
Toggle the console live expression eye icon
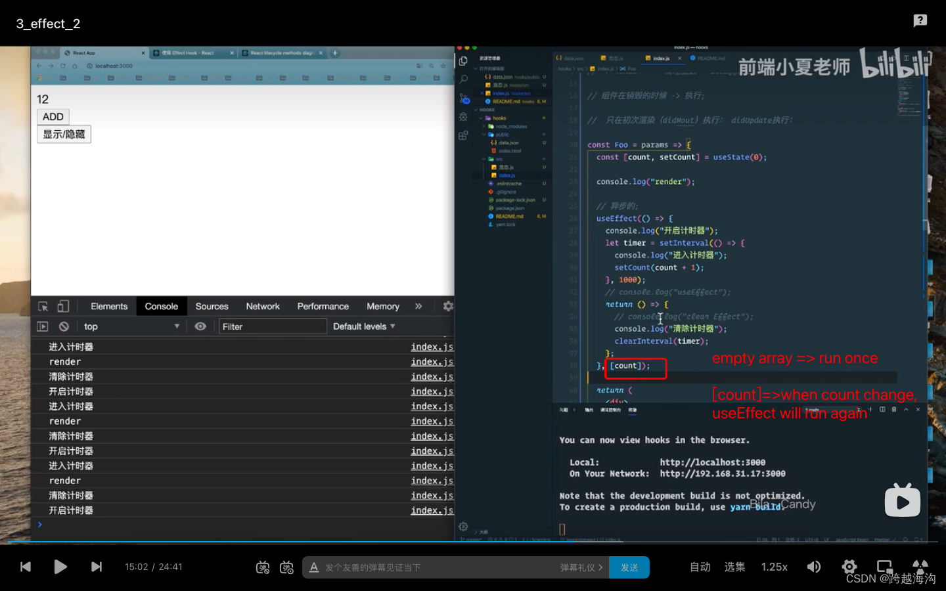click(200, 326)
